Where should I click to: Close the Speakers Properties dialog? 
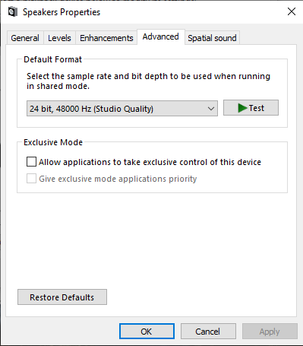[x=292, y=11]
